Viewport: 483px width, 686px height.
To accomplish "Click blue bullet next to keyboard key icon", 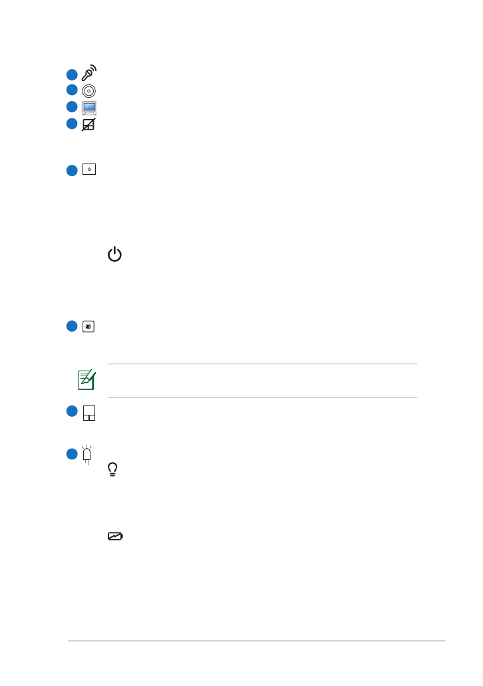I will coord(72,326).
